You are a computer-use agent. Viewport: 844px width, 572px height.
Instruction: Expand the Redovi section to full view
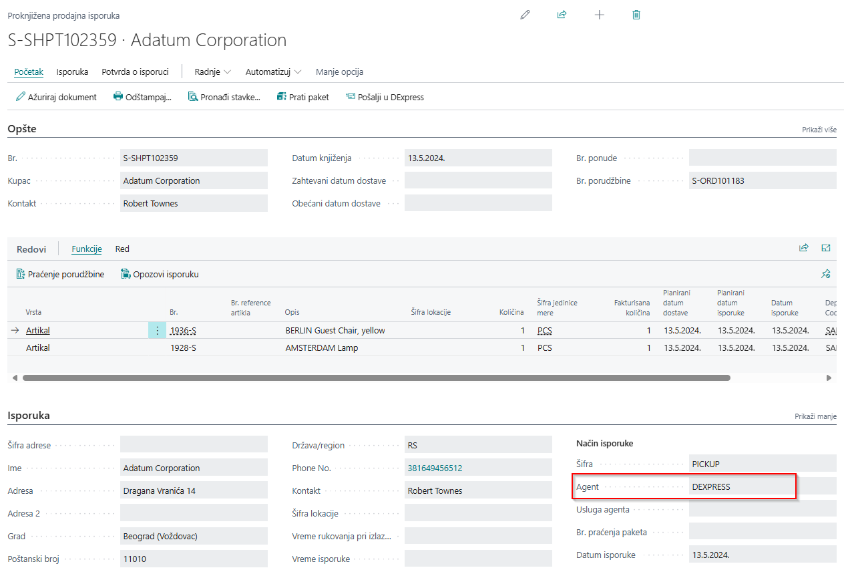coord(826,248)
